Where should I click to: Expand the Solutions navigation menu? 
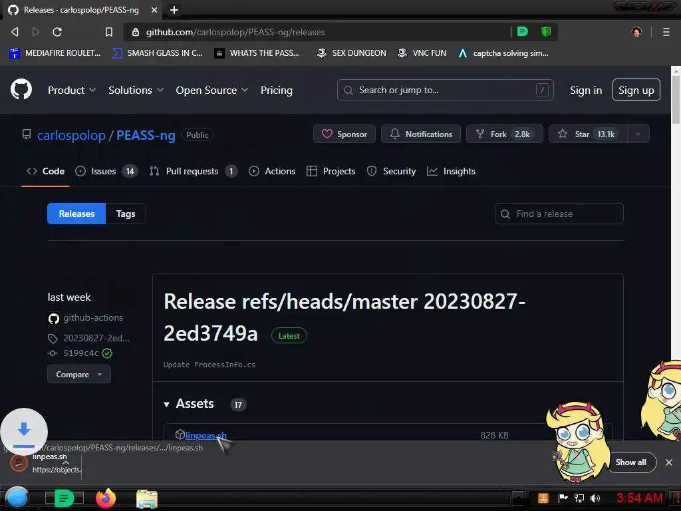coord(136,90)
